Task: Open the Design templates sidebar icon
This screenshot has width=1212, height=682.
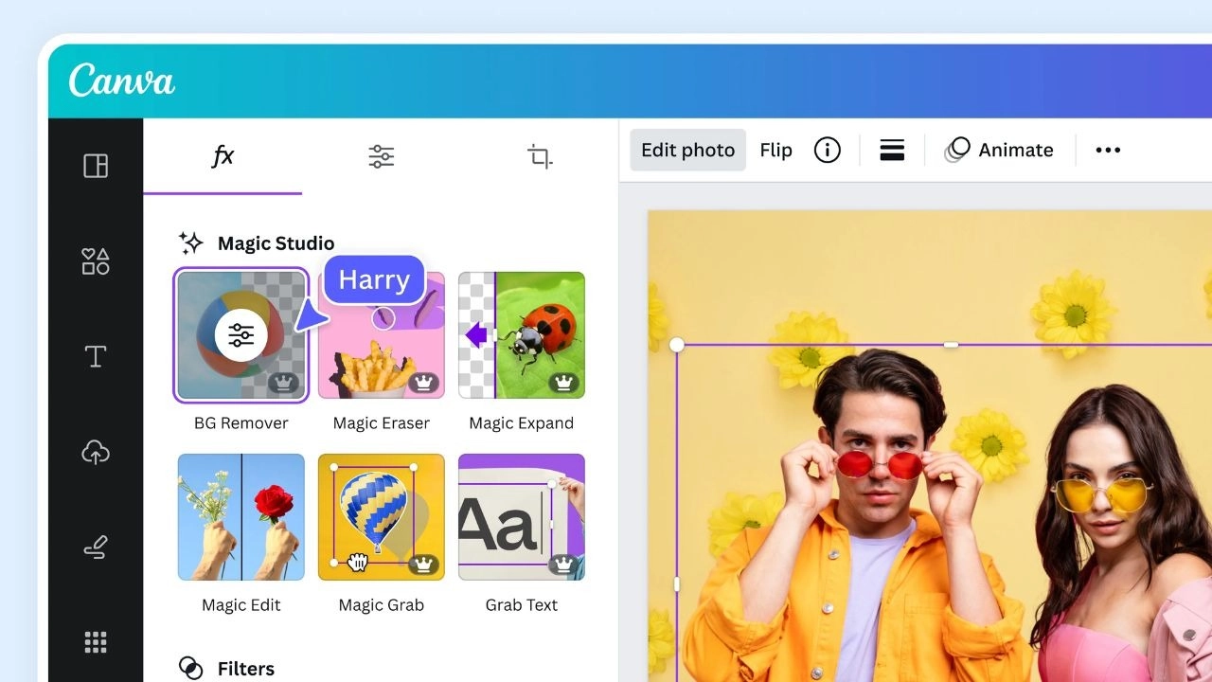Action: pos(96,166)
